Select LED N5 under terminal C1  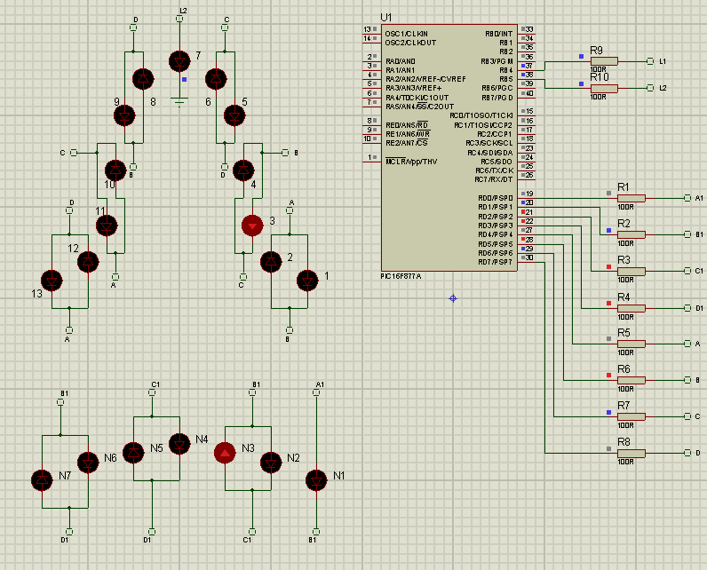click(x=134, y=453)
